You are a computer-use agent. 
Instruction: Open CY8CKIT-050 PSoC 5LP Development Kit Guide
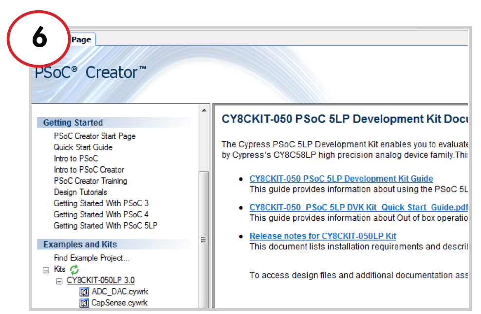pyautogui.click(x=341, y=178)
